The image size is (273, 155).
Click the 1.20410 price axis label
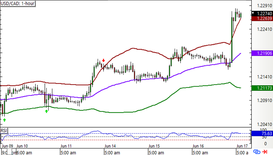point(264,124)
